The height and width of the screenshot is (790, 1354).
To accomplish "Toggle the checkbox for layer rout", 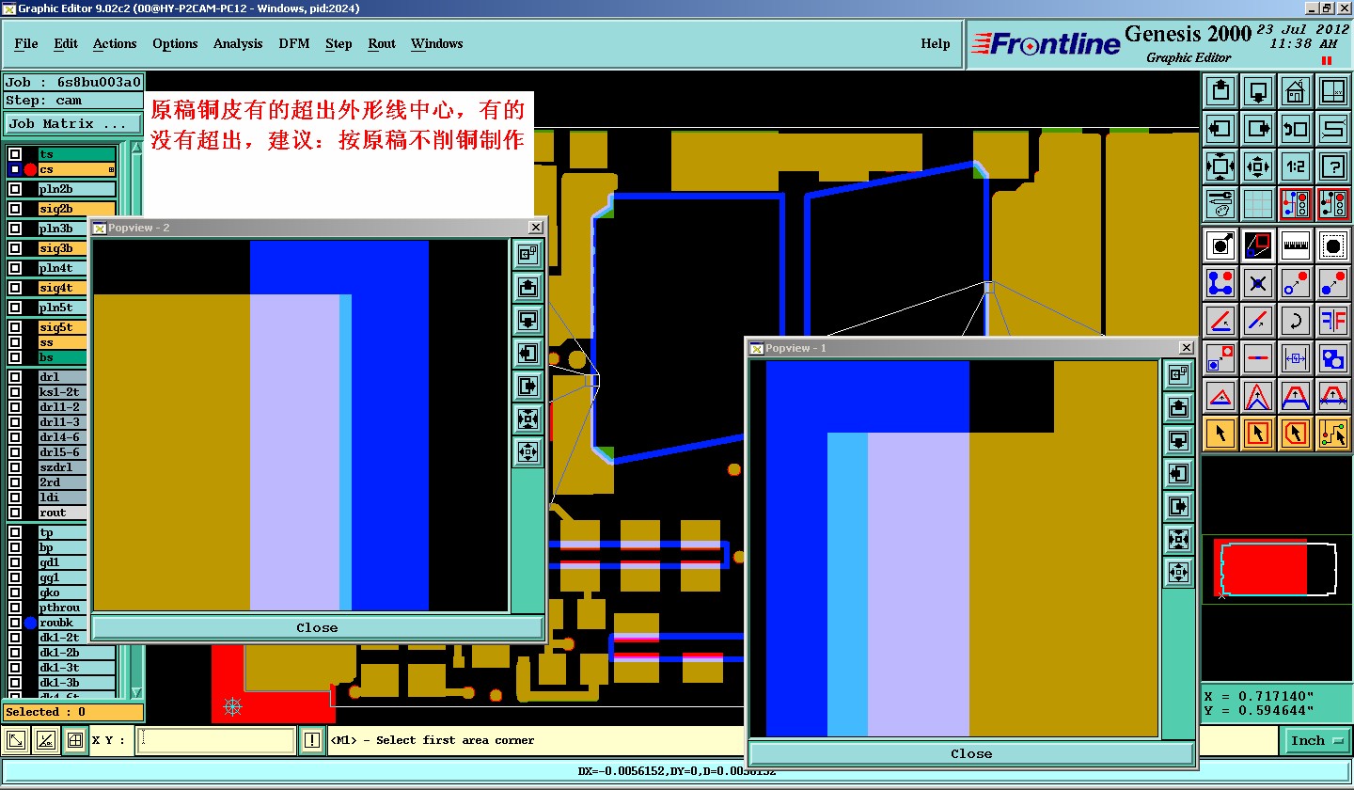I will [15, 513].
